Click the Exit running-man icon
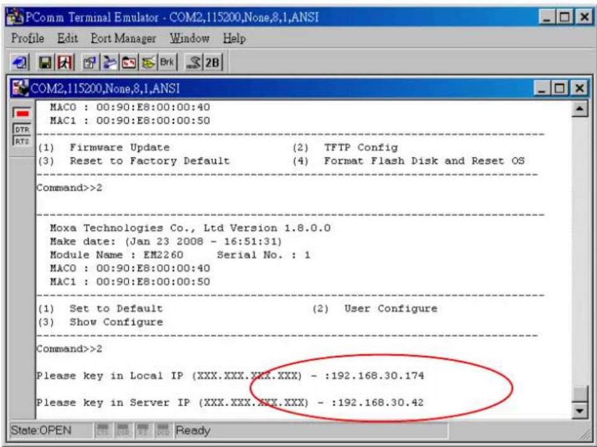The width and height of the screenshot is (597, 447). 65,62
